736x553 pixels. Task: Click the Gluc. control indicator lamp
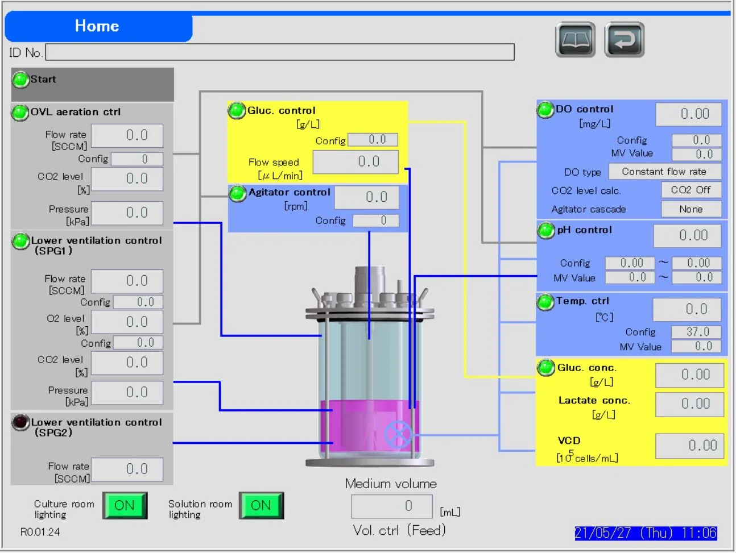[x=237, y=111]
